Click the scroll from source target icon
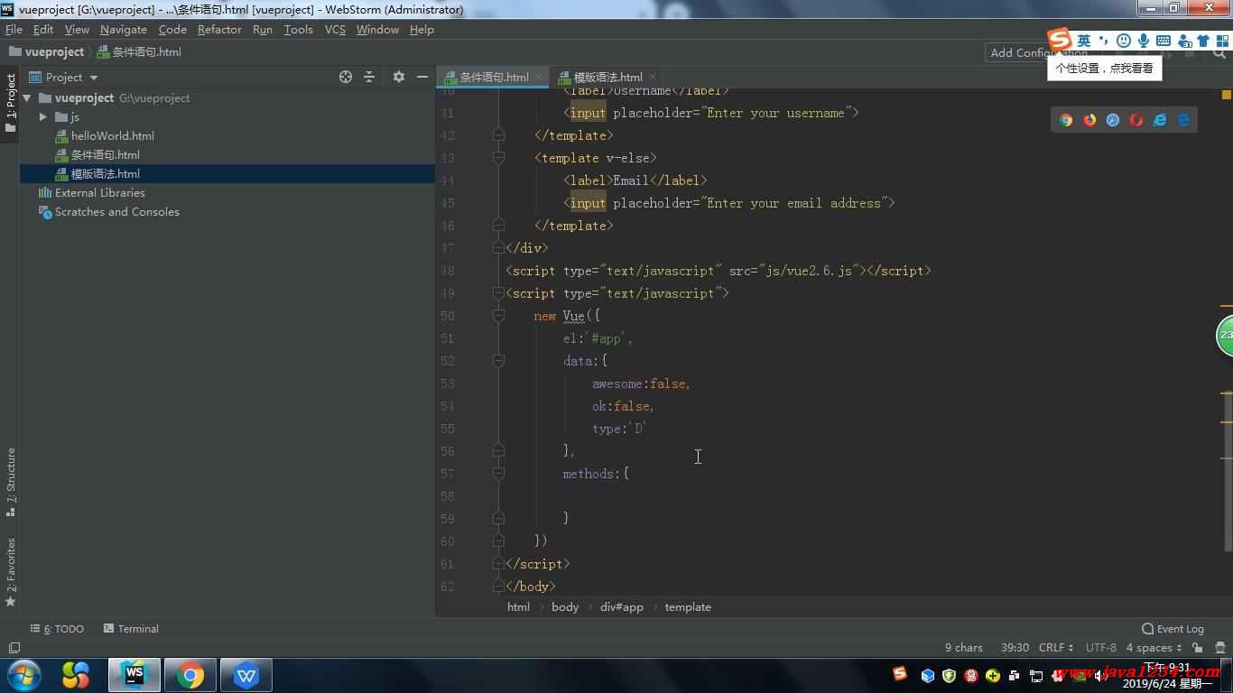 point(346,77)
